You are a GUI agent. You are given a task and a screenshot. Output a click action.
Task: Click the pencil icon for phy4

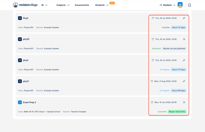point(184,60)
